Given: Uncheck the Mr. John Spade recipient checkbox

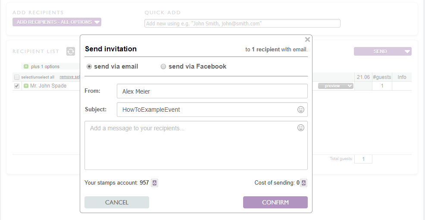Looking at the screenshot, I should 17,86.
